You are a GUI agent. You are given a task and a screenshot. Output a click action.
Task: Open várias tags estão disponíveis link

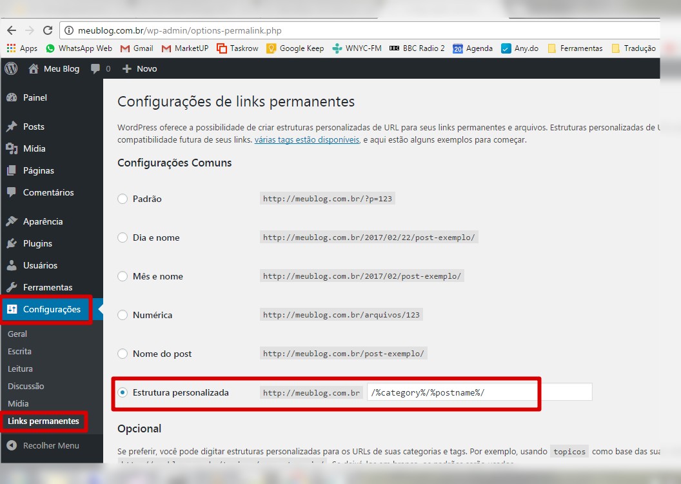[x=306, y=140]
